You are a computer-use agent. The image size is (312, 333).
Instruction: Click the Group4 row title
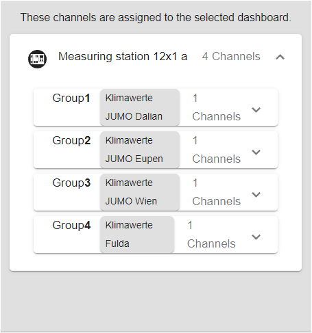[71, 226]
